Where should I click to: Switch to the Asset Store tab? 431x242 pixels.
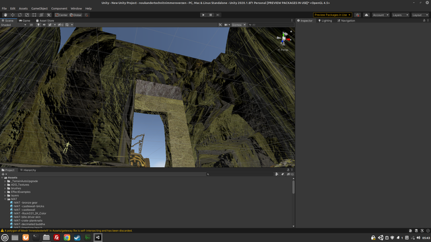tap(45, 21)
